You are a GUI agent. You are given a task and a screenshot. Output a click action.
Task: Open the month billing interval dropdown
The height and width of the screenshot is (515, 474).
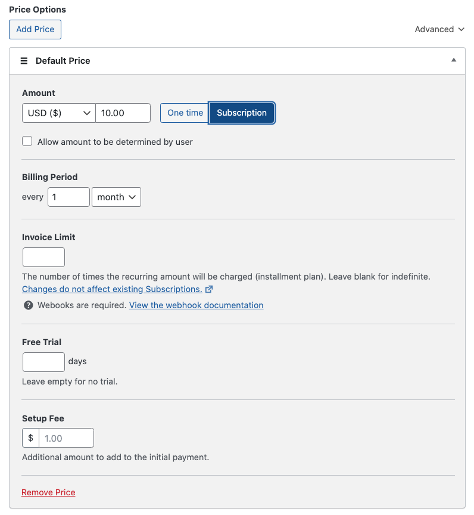(116, 197)
